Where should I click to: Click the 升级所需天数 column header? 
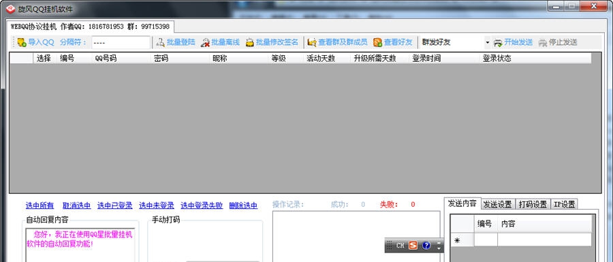380,59
